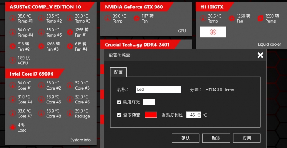Close the 配置传感器 dialog
Image resolution: width=287 pixels, height=148 pixels.
click(x=260, y=55)
